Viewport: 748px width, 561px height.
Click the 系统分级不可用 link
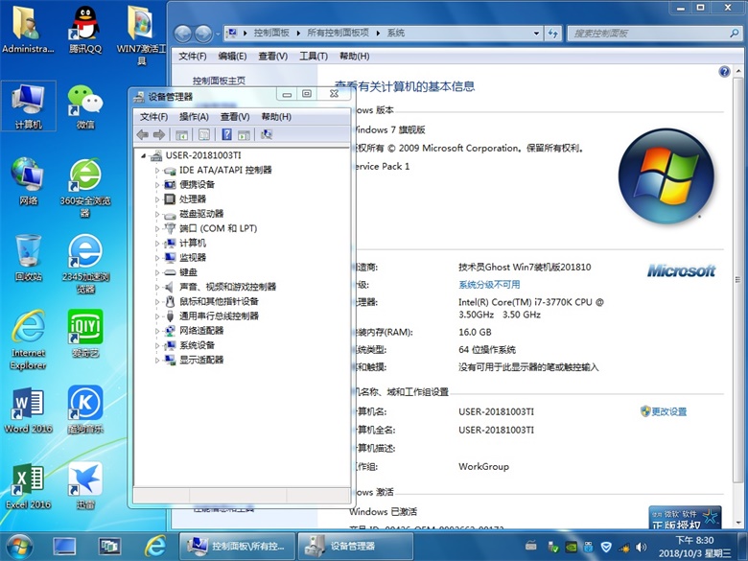click(x=489, y=285)
